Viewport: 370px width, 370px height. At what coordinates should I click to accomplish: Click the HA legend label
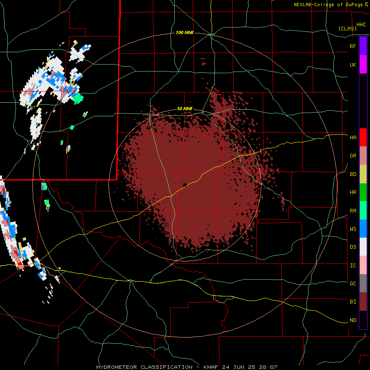click(x=353, y=137)
